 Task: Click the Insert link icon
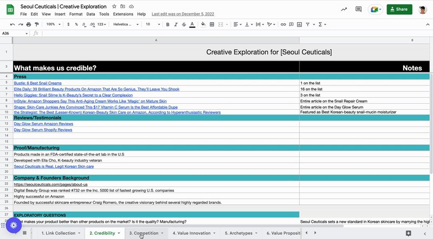(283, 24)
